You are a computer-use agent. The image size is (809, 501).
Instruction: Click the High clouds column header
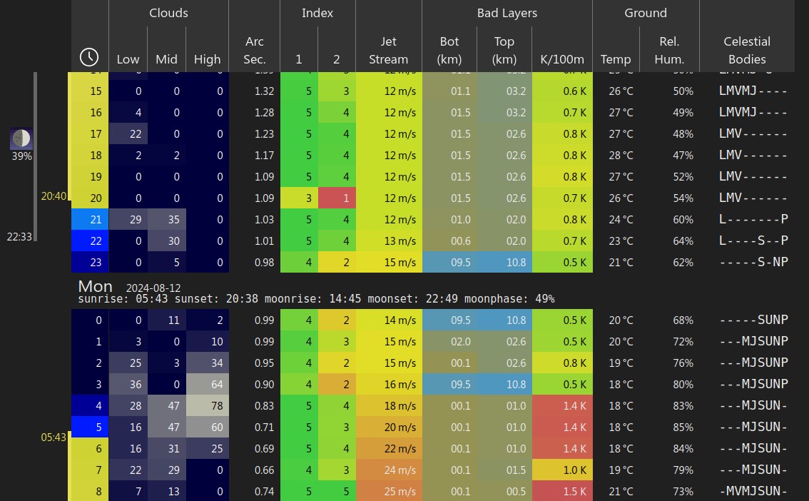coord(207,59)
